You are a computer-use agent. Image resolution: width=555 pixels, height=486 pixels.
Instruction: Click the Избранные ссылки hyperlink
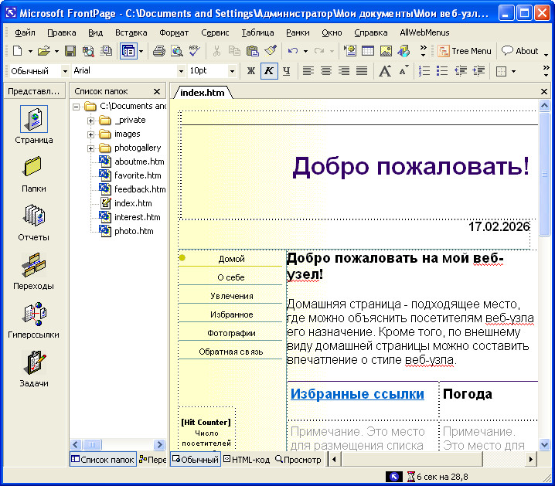[357, 394]
